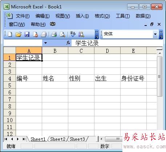Click the insert function fx button
Viewport: 166px width, 152px height.
[x=68, y=43]
